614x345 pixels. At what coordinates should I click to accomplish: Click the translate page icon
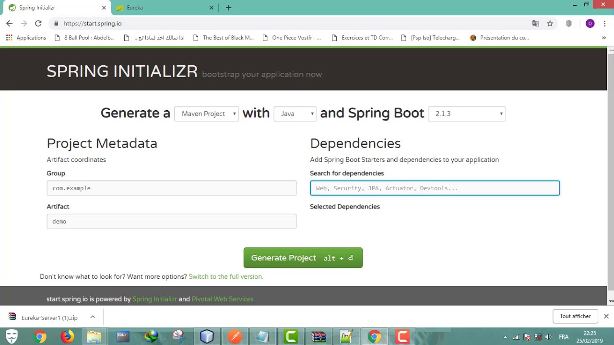(536, 23)
